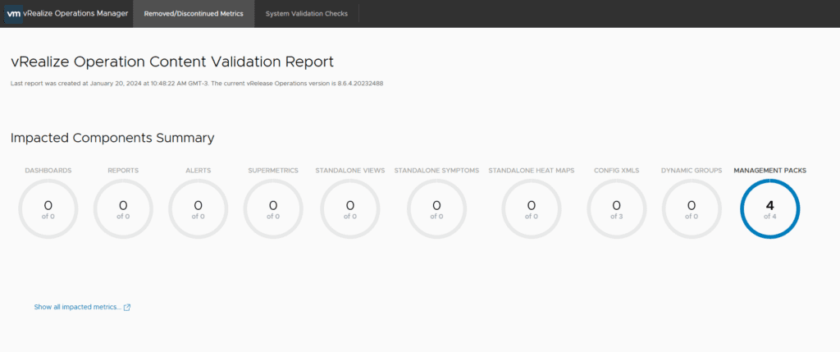Screen dimensions: 840x352
Task: Select the Dashboards donut chart
Action: (x=48, y=209)
